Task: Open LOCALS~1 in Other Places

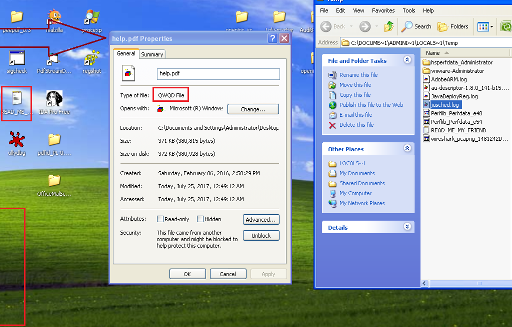Action: pyautogui.click(x=352, y=163)
